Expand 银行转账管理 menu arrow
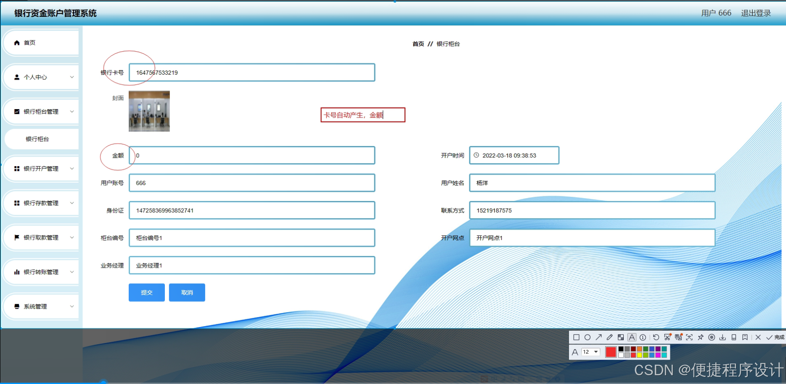The width and height of the screenshot is (786, 384). 72,272
